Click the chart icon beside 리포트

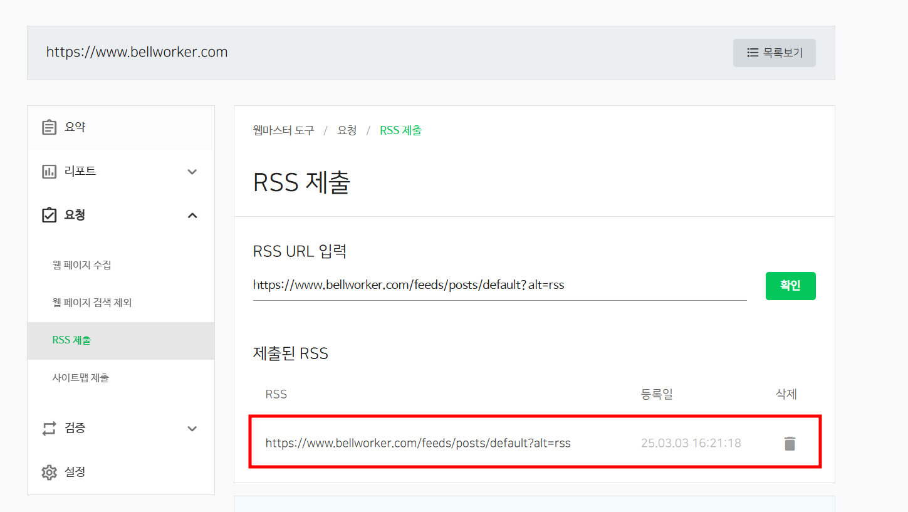49,171
